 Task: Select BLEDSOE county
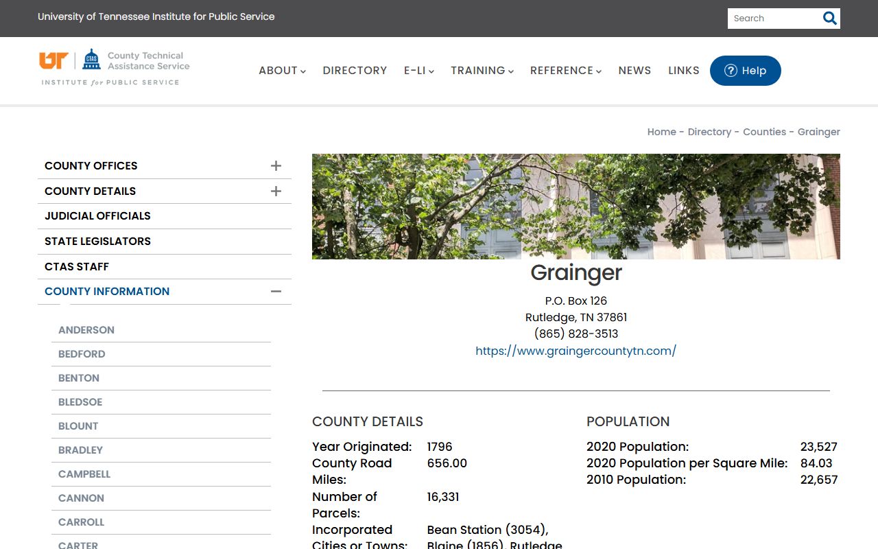[x=80, y=402]
